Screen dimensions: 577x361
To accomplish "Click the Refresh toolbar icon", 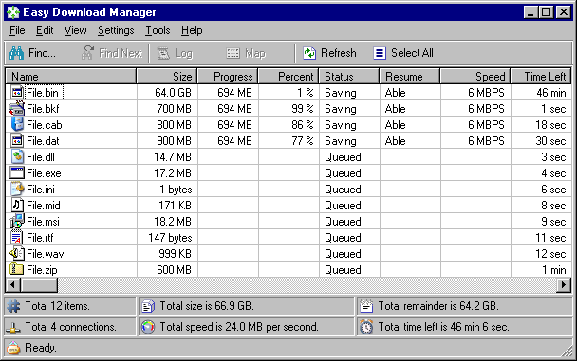I will pyautogui.click(x=309, y=53).
